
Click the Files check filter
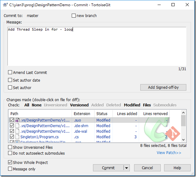click(x=147, y=105)
